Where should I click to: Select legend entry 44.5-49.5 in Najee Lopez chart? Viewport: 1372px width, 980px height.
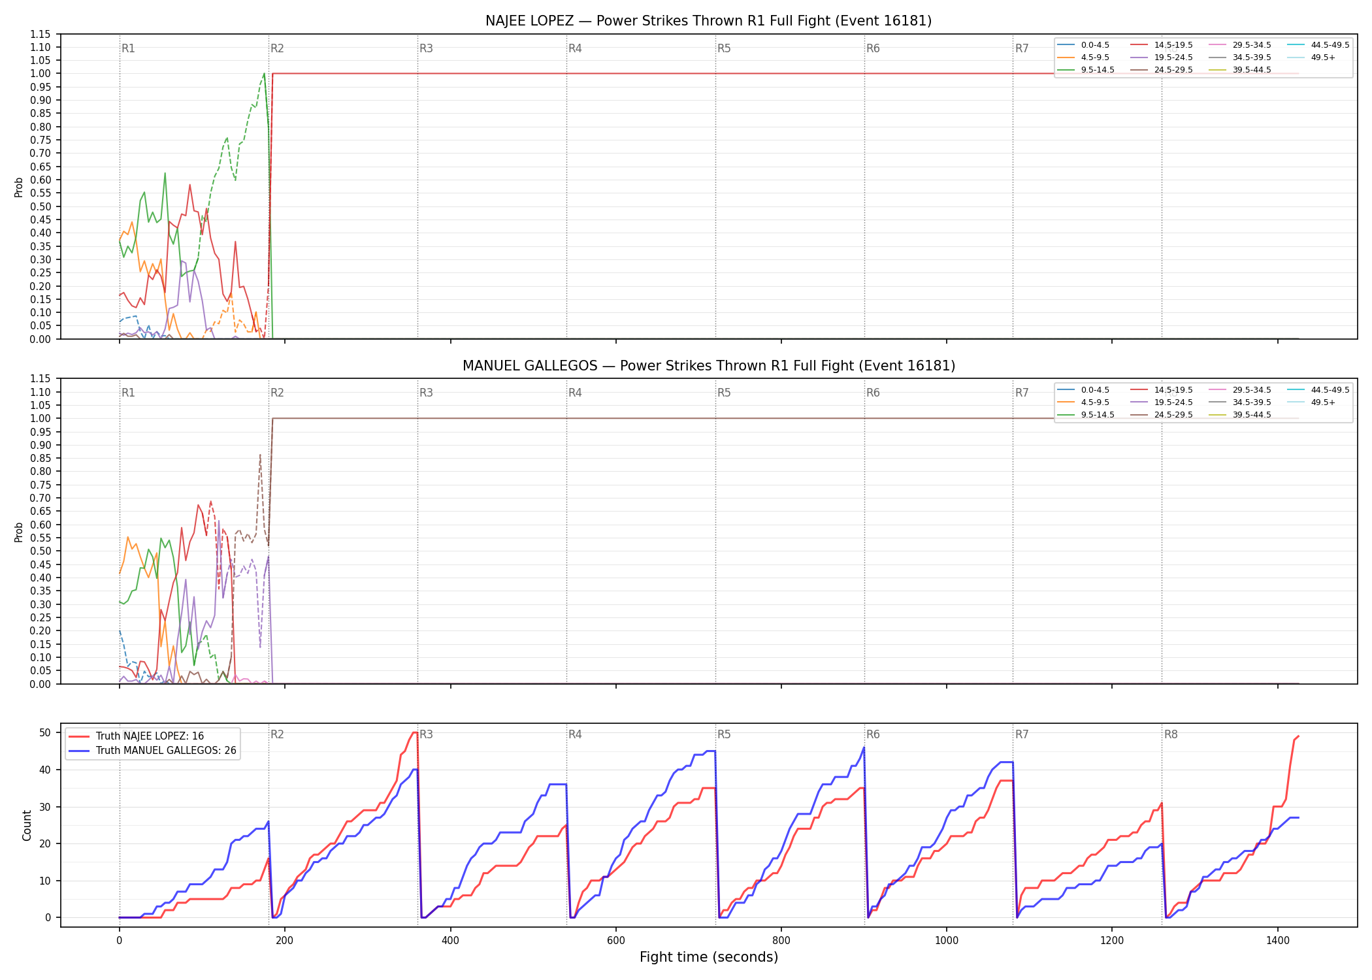(x=1318, y=45)
